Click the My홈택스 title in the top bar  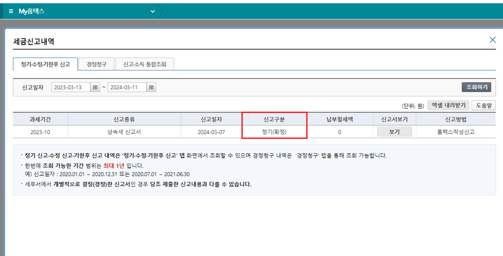point(31,11)
